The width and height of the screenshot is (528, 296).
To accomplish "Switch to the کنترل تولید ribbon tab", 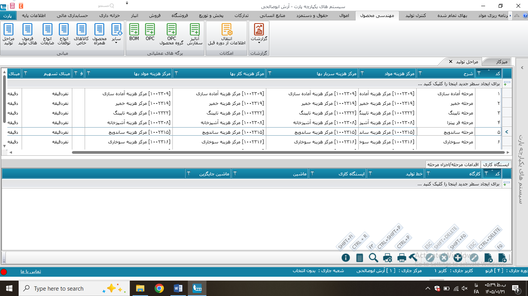I will click(x=416, y=15).
